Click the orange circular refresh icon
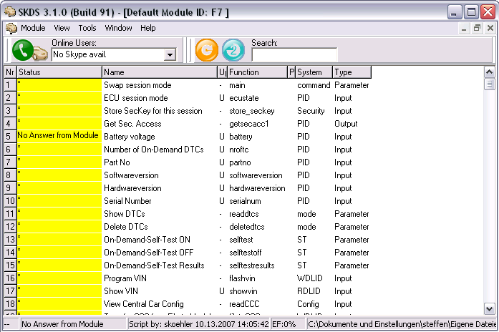Viewport: 499px width, 332px height. 208,50
